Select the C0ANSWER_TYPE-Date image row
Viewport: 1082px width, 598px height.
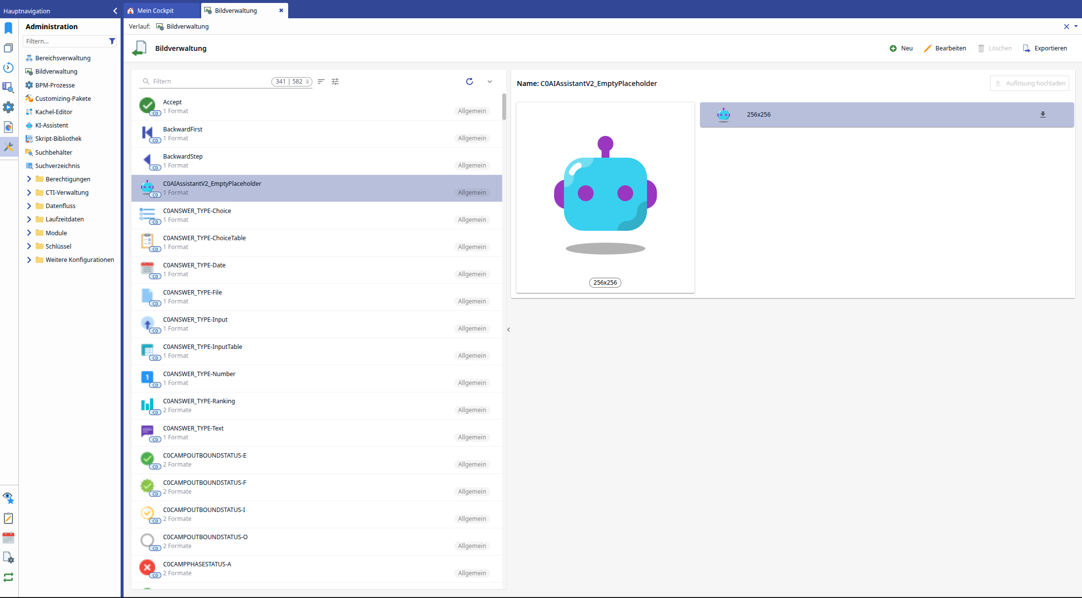pos(317,270)
